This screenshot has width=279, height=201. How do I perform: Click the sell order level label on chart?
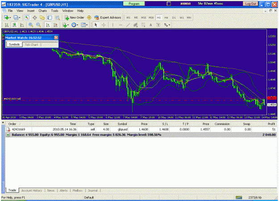coord(12,99)
